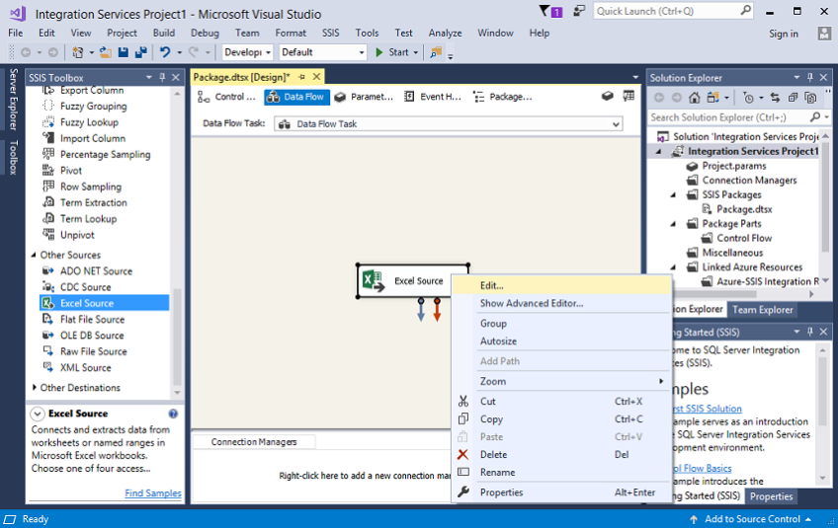The width and height of the screenshot is (838, 528).
Task: Click the New Project toolbar icon
Action: point(78,52)
